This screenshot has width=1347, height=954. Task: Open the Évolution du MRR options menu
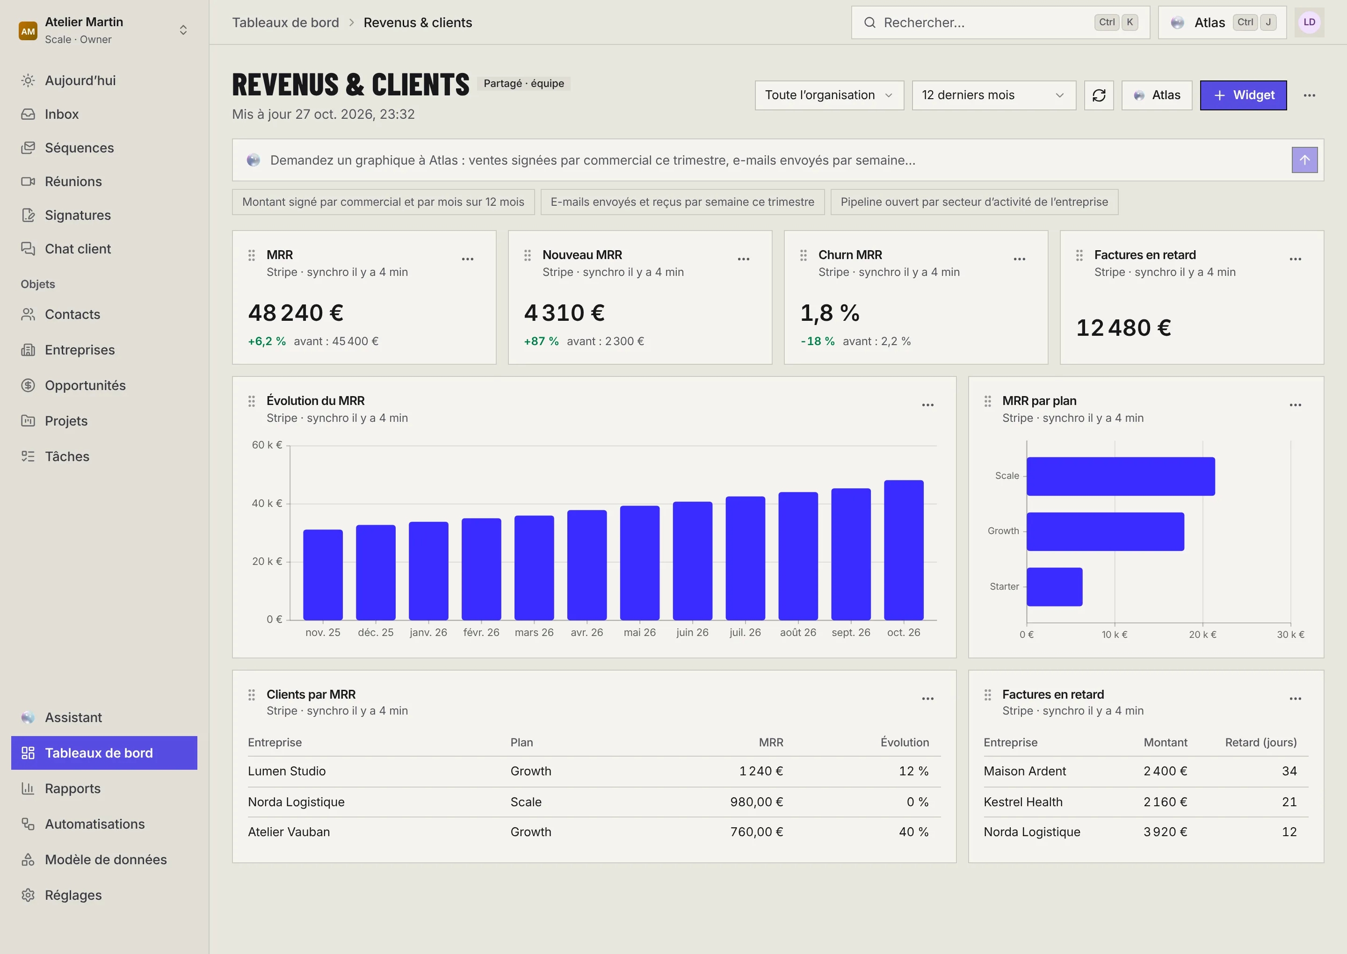(x=927, y=405)
